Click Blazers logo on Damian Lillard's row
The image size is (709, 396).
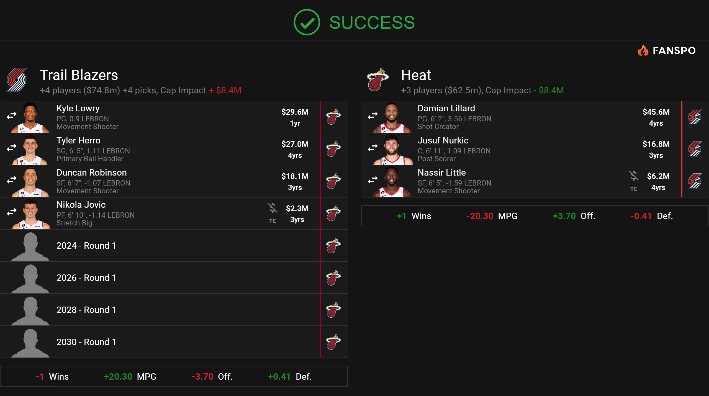[x=694, y=117]
